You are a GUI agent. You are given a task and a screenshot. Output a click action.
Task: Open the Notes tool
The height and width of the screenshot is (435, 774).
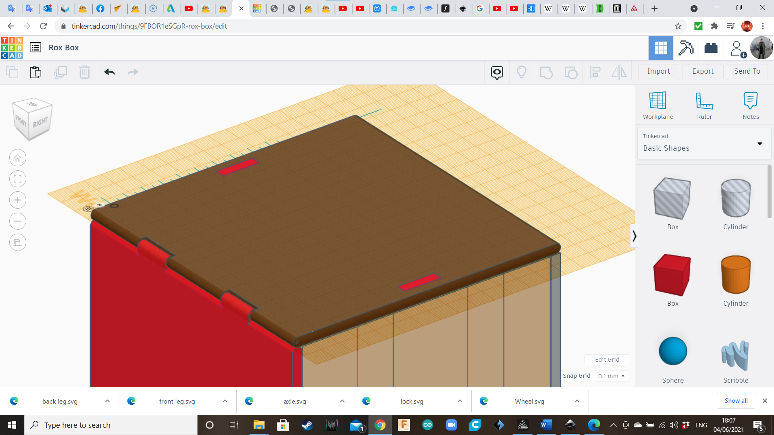pos(751,106)
